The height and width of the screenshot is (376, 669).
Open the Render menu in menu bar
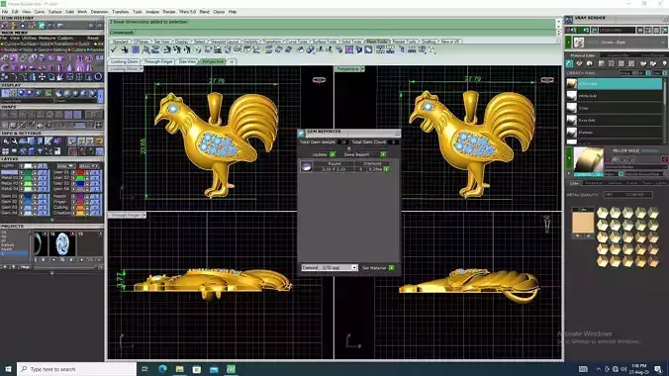click(169, 12)
